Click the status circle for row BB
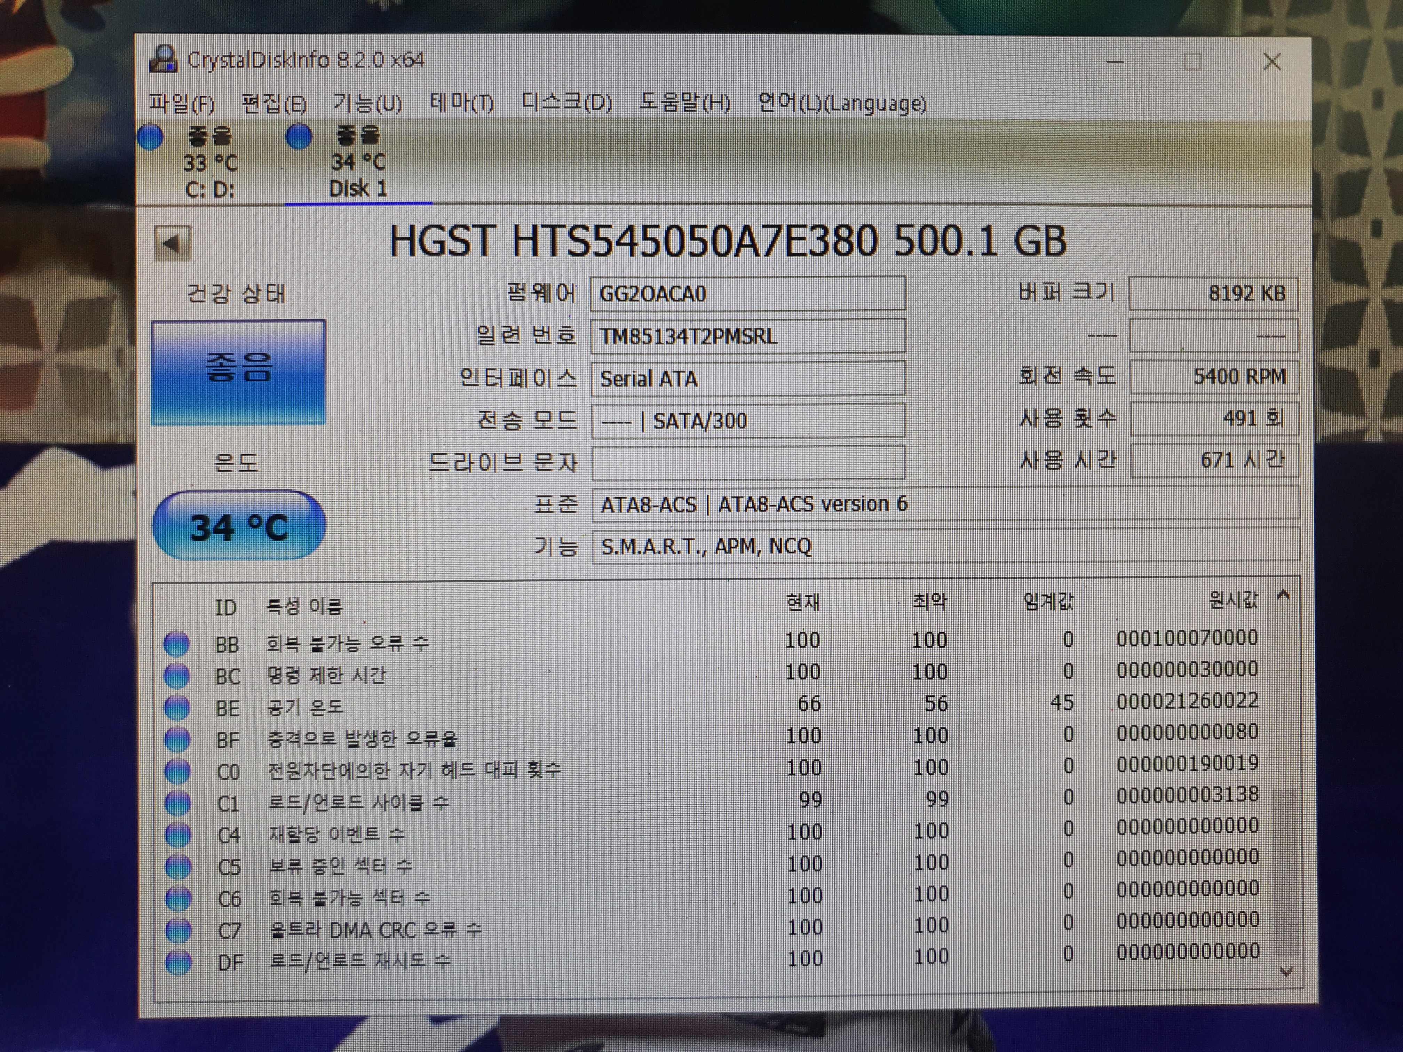Image resolution: width=1403 pixels, height=1052 pixels. tap(176, 644)
